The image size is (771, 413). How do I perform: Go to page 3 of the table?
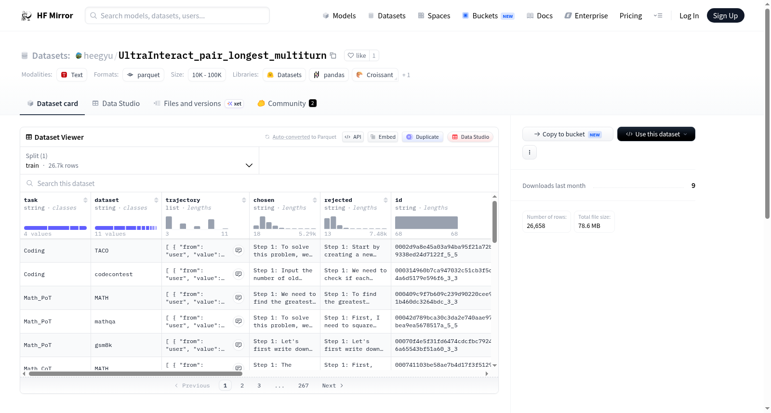point(259,386)
